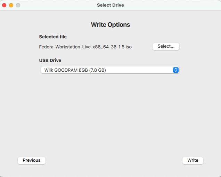Viewport: 221px width, 177px height.
Task: Click the blue up-down chevron icon
Action: pyautogui.click(x=176, y=70)
